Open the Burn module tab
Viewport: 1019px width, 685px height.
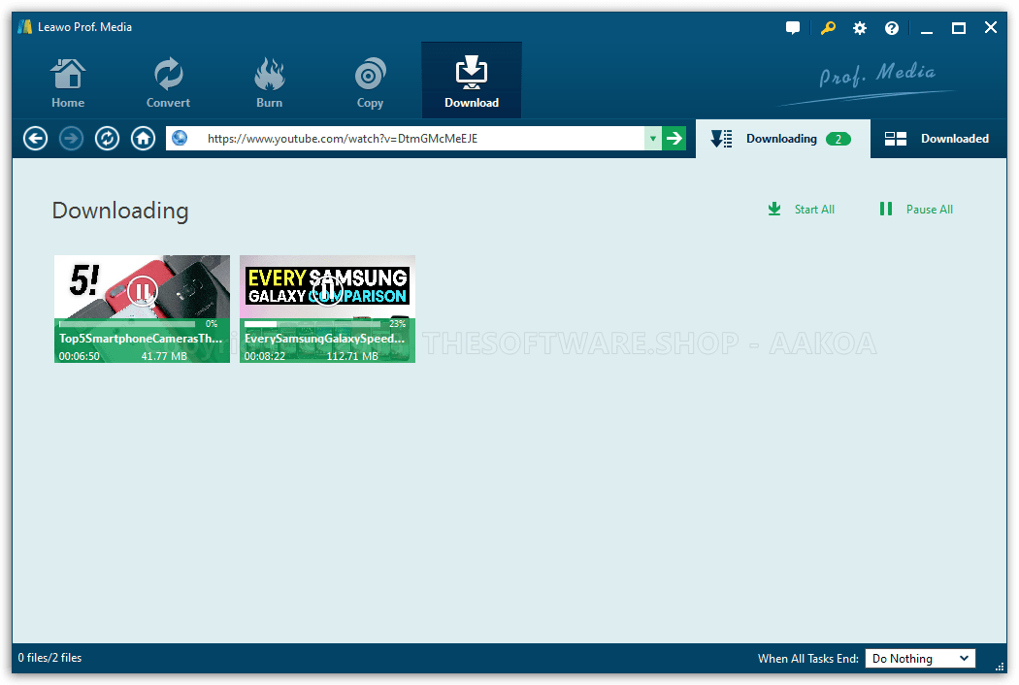click(x=269, y=82)
